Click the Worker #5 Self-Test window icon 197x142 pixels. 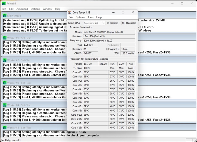point(5,128)
